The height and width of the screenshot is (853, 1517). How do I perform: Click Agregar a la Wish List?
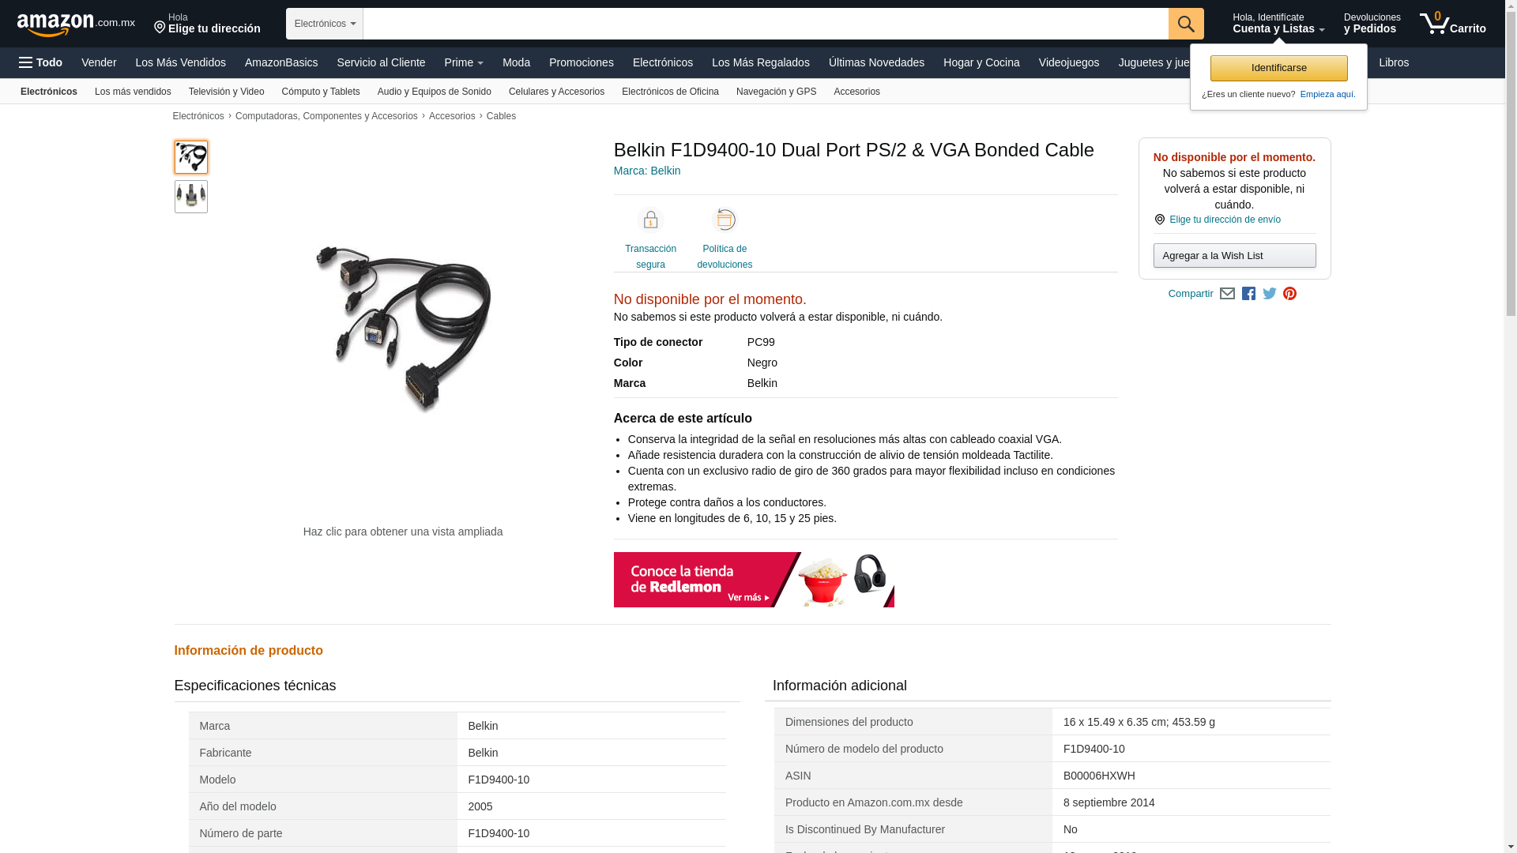[x=1234, y=256]
